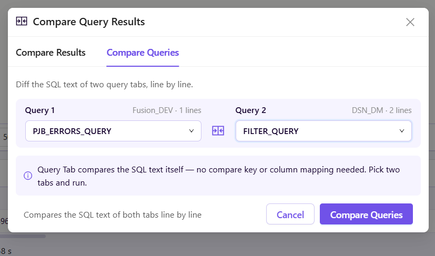Open the FILTER_QUERY dropdown

coord(323,131)
